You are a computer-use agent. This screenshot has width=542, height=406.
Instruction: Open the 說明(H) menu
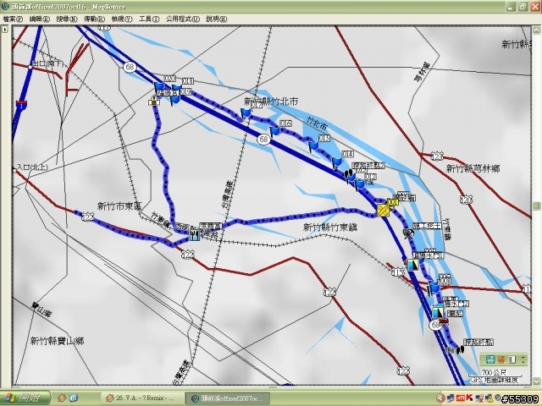point(217,19)
